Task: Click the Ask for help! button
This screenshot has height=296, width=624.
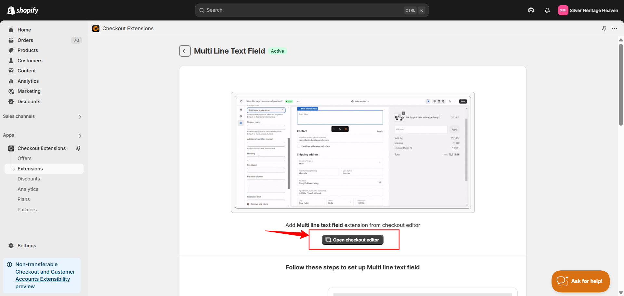Action: coord(580,281)
